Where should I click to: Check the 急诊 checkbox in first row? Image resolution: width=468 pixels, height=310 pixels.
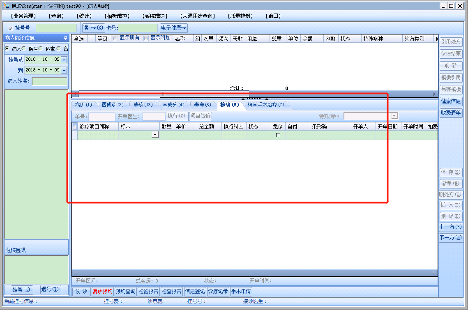tap(278, 135)
